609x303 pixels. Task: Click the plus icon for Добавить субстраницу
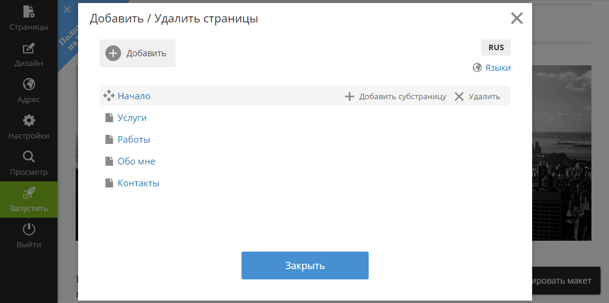[x=349, y=96]
